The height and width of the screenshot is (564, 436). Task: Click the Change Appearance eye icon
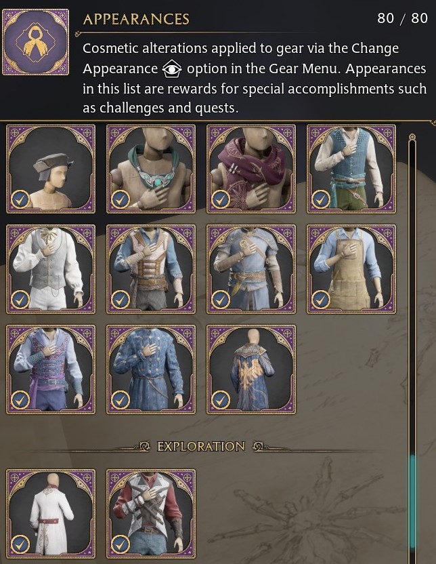(172, 68)
